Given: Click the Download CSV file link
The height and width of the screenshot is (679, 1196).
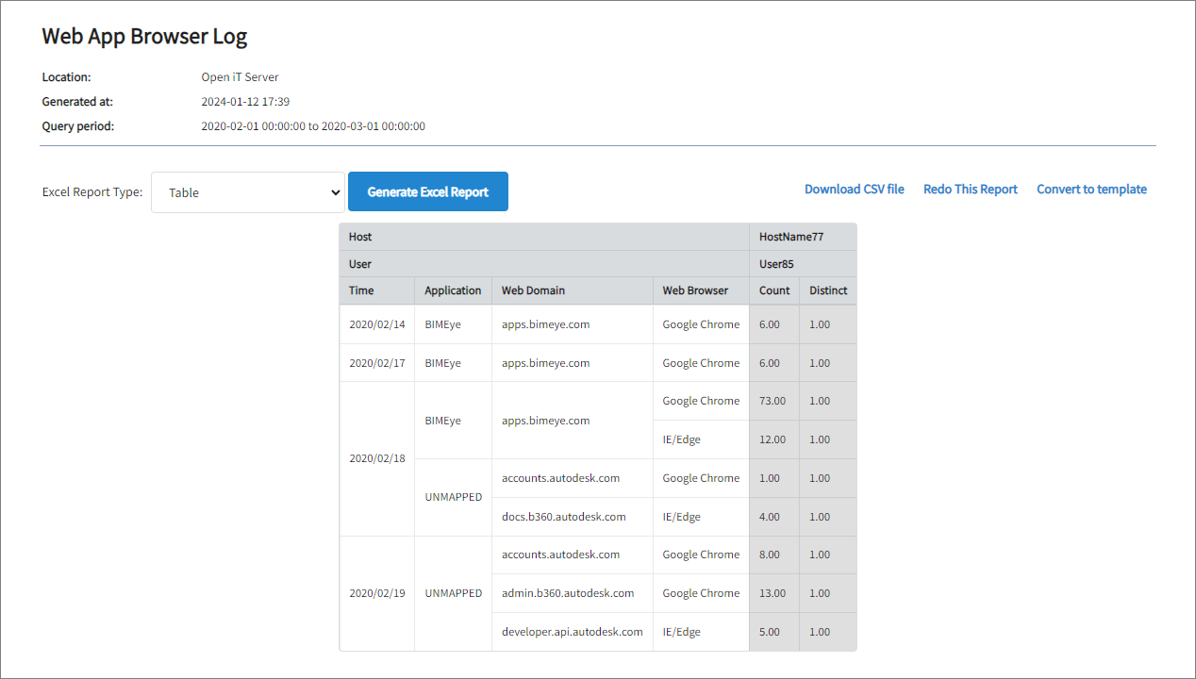Looking at the screenshot, I should (x=854, y=189).
